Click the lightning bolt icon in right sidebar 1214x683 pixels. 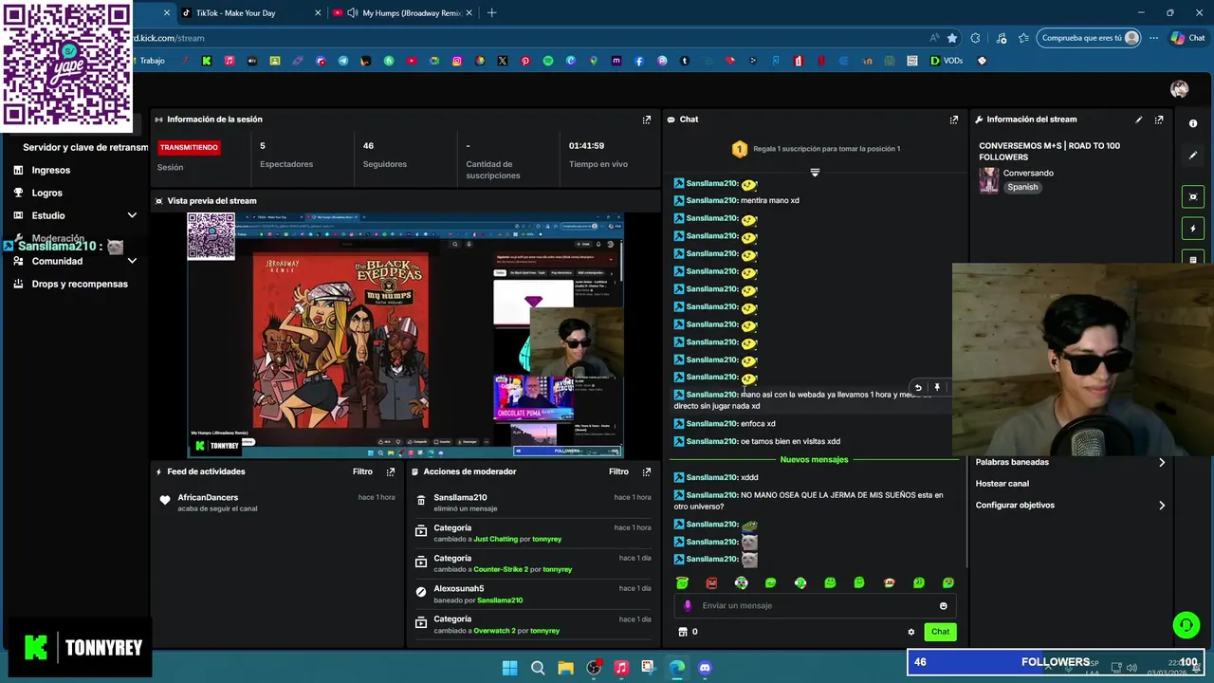point(1193,229)
